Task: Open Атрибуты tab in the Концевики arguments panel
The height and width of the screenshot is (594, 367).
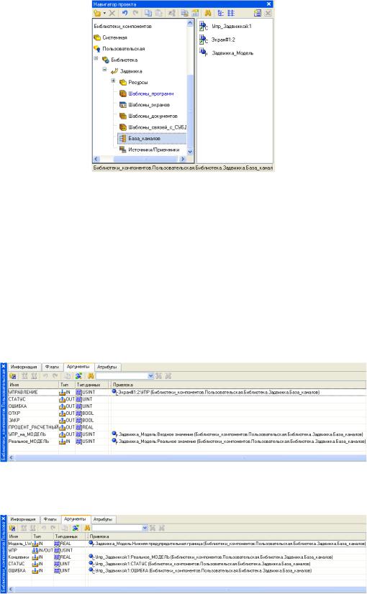Action: [x=103, y=519]
